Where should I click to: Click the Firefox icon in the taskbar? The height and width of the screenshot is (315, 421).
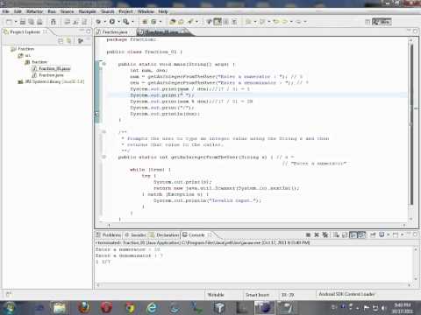84,307
